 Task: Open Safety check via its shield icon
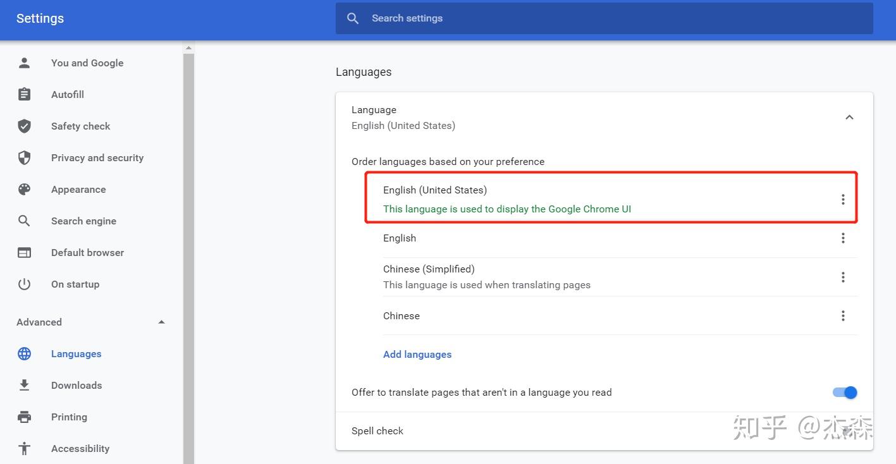pos(24,126)
